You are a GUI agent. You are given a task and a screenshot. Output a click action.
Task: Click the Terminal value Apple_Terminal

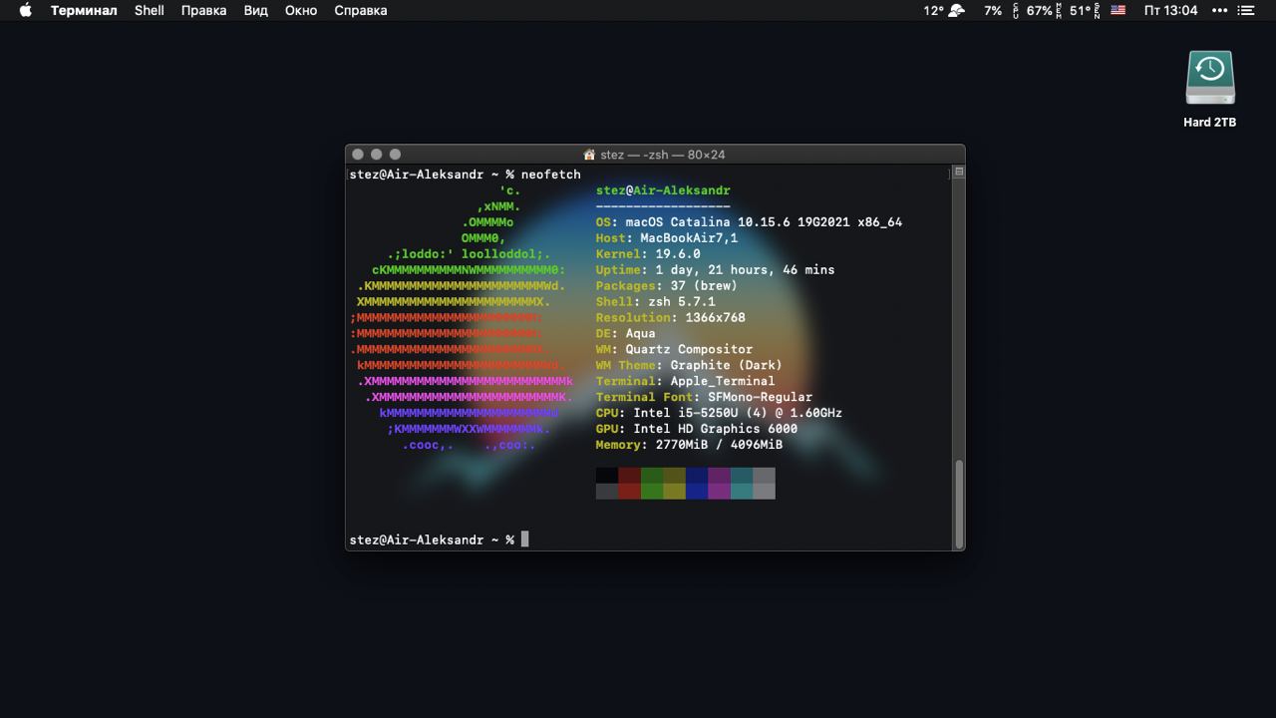(x=723, y=382)
